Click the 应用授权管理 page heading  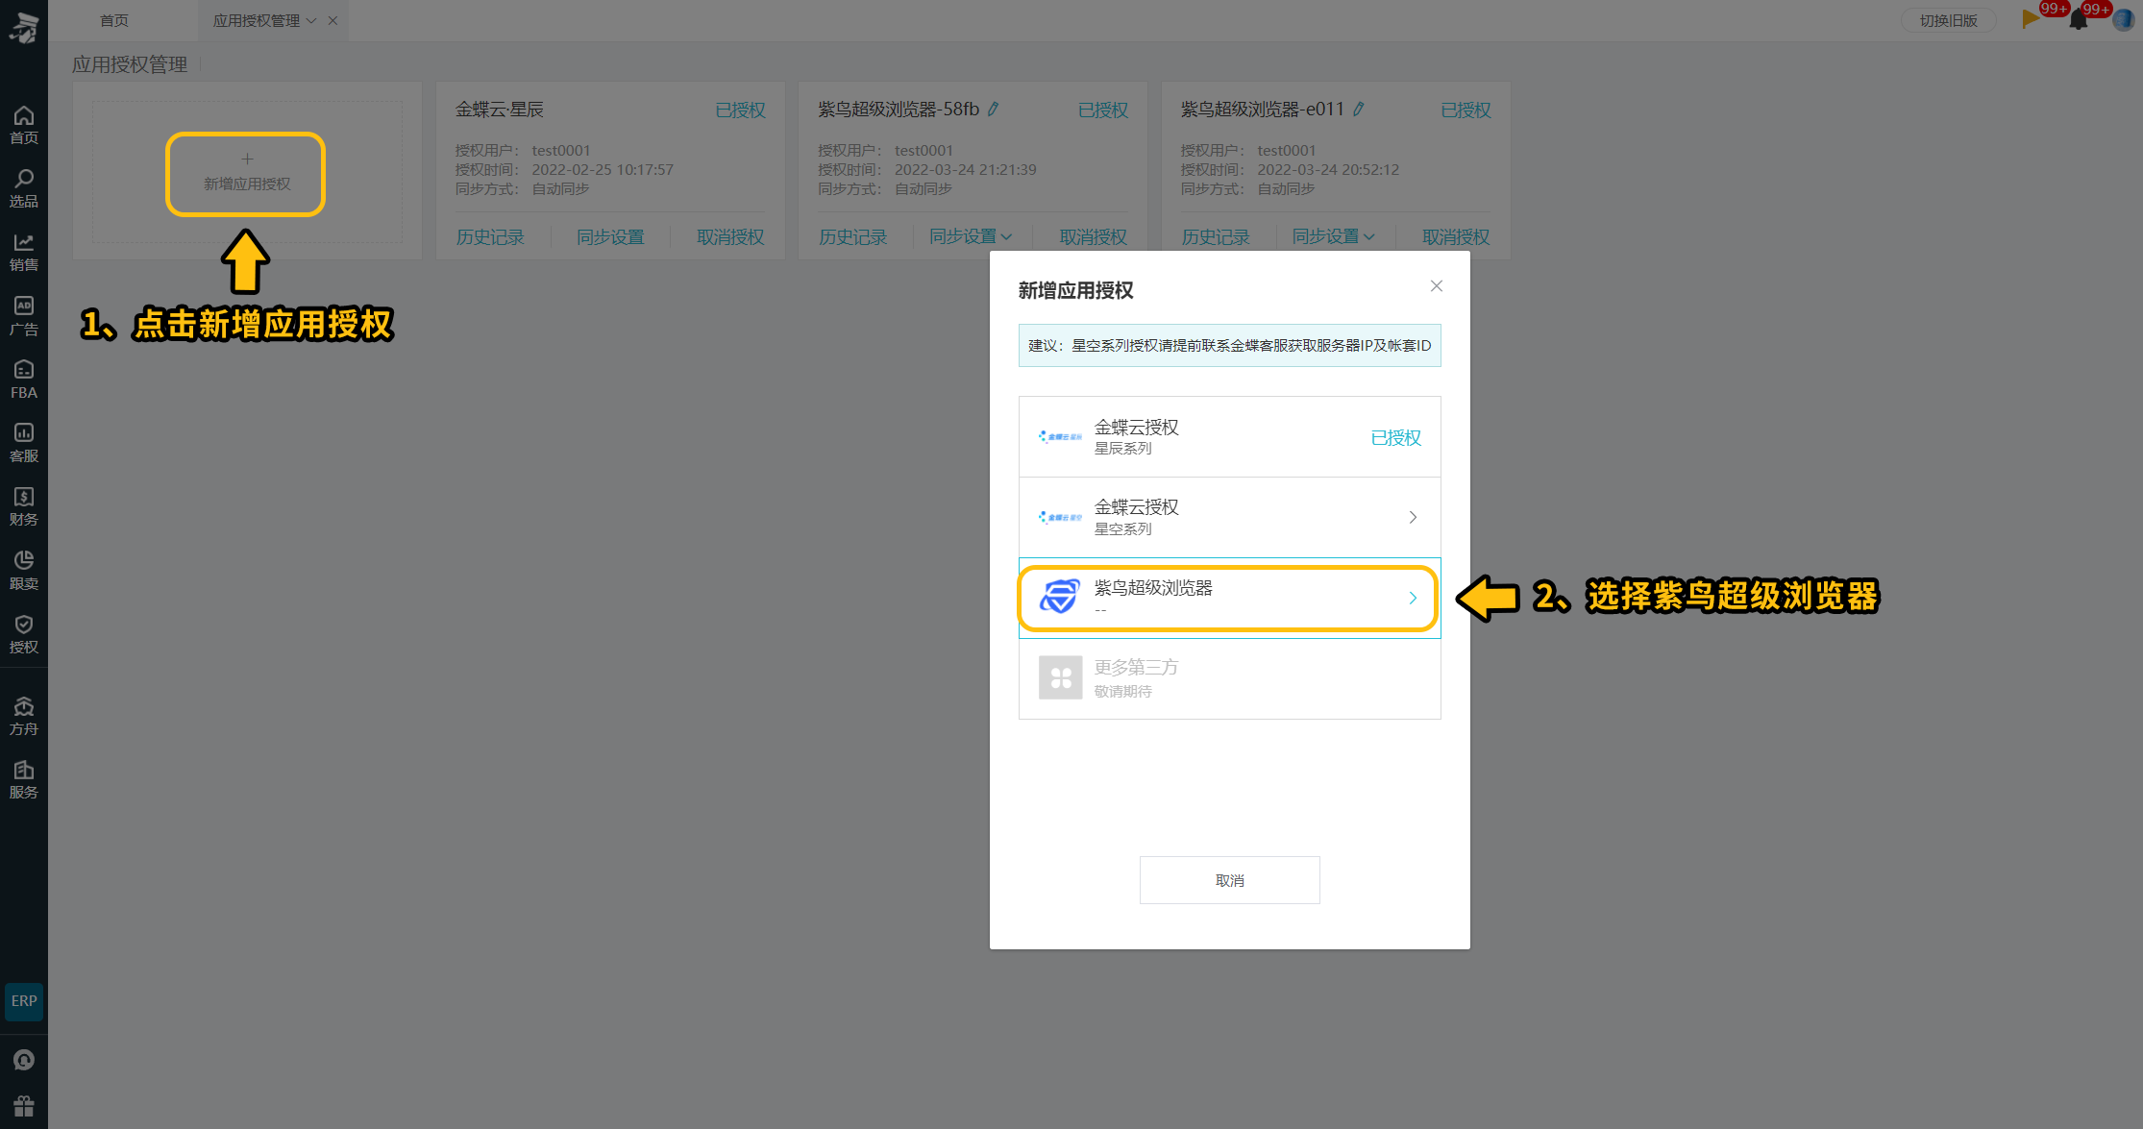tap(130, 64)
